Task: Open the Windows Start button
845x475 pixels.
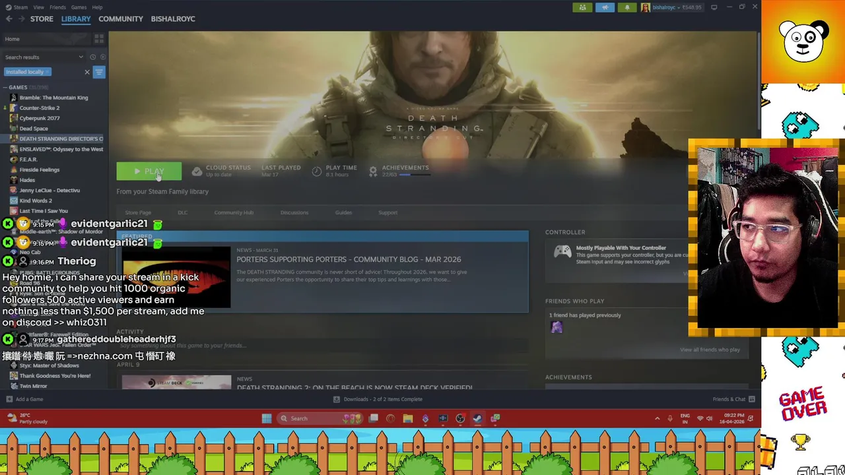Action: pos(267,418)
